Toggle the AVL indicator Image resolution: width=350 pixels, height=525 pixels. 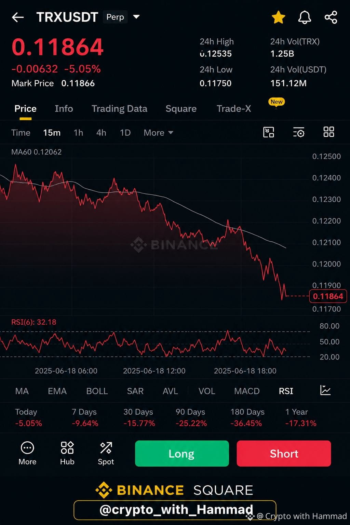point(170,391)
